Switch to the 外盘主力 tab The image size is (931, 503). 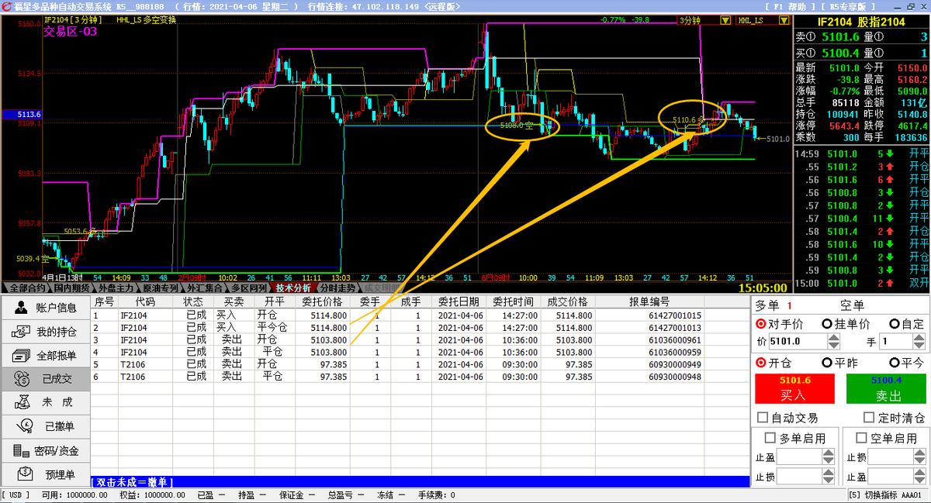[x=116, y=288]
